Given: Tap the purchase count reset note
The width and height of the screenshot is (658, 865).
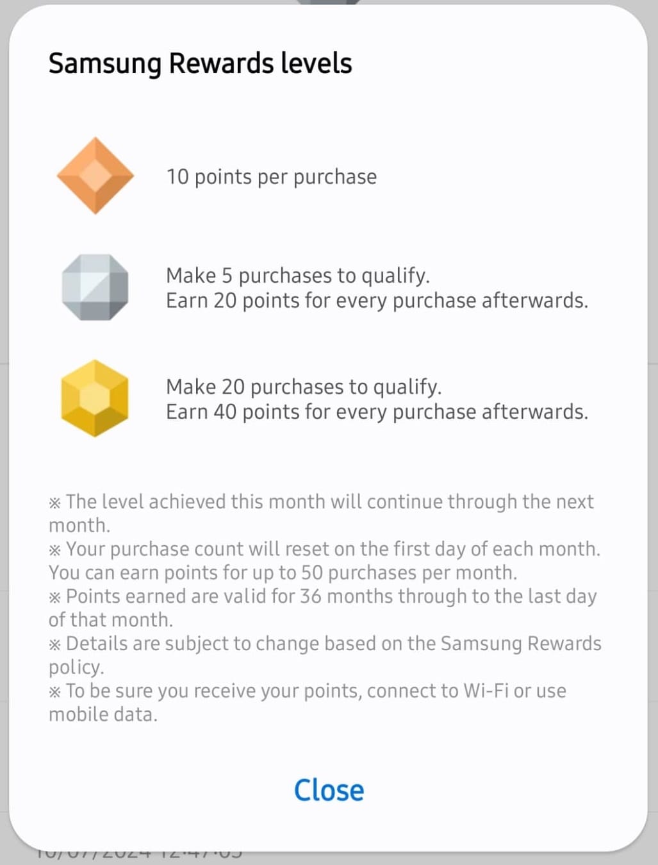Looking at the screenshot, I should tap(333, 550).
